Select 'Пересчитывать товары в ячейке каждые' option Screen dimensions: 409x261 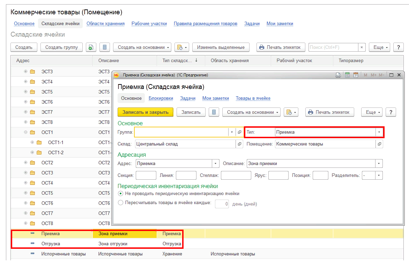[x=121, y=203]
